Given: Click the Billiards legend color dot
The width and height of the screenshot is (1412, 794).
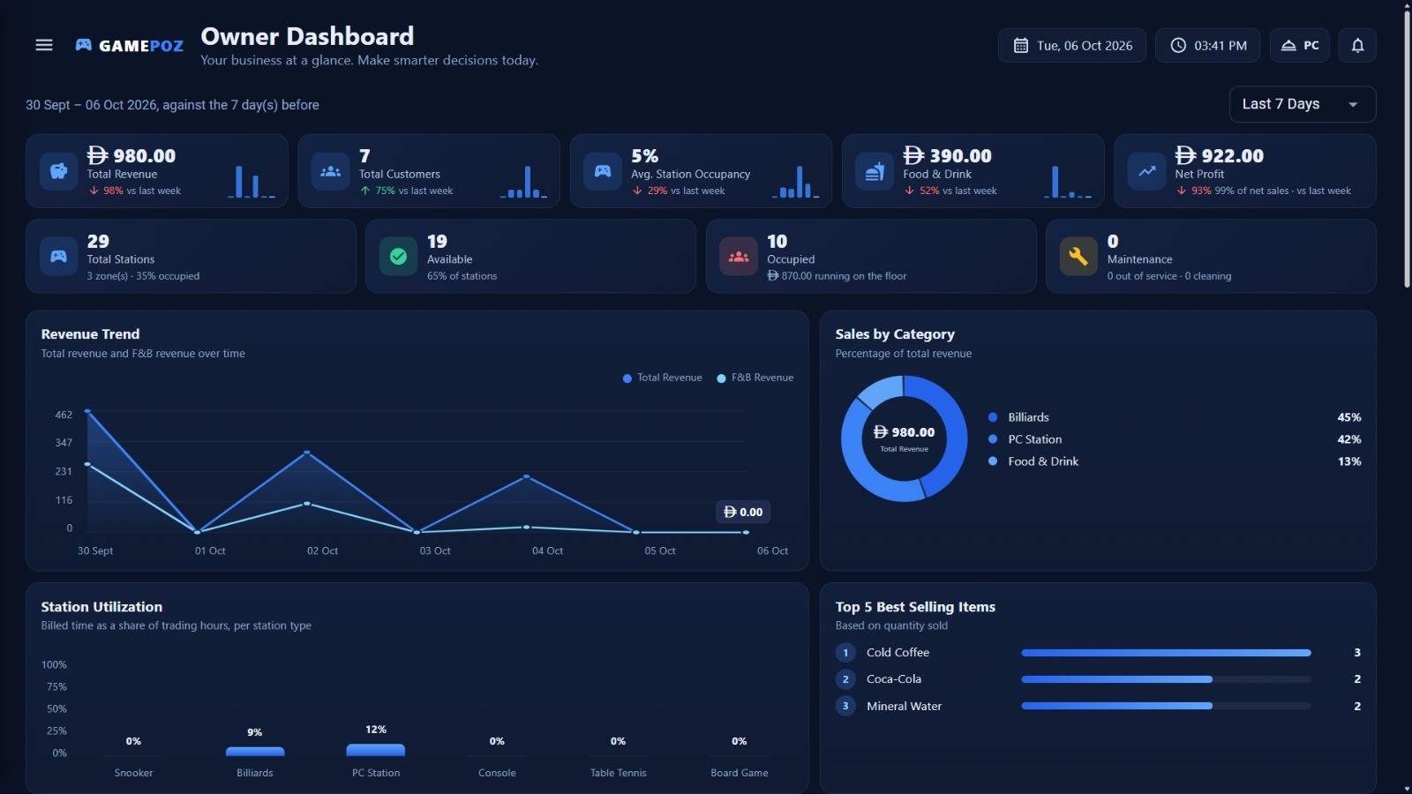Looking at the screenshot, I should point(993,417).
